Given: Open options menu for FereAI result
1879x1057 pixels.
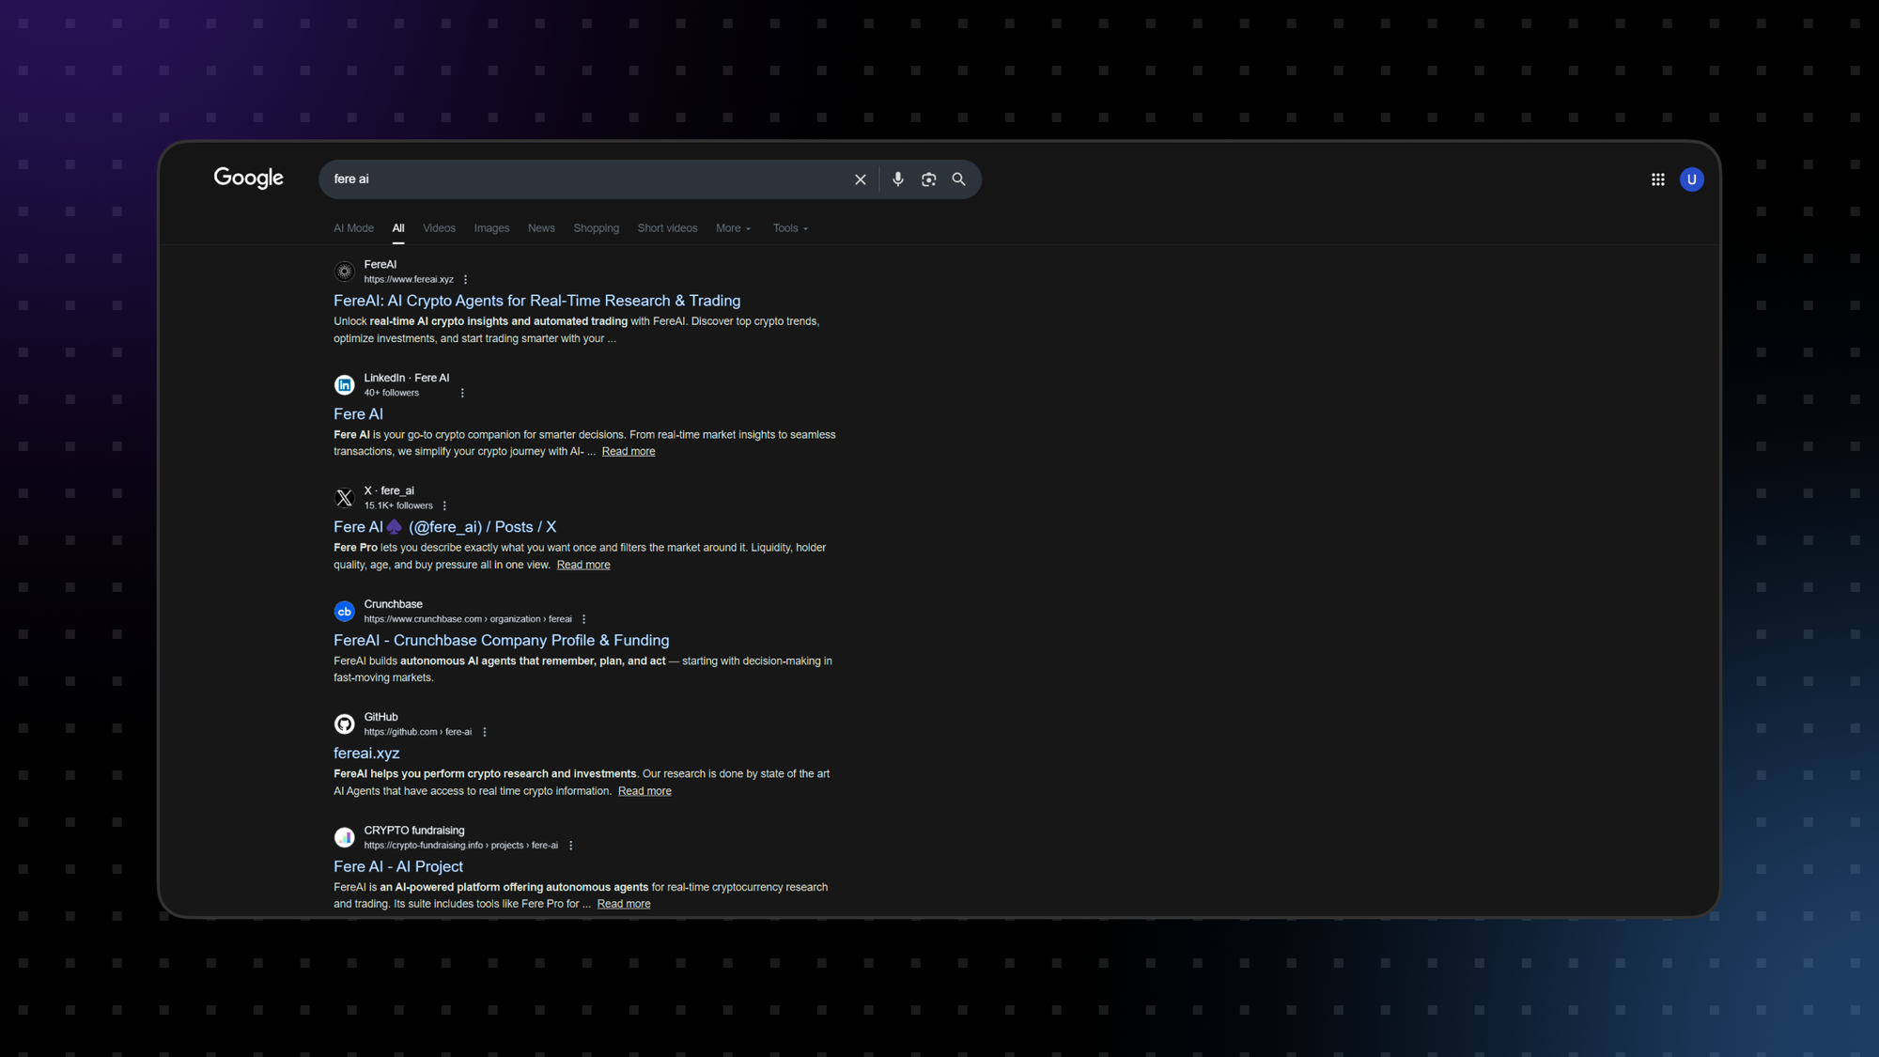Looking at the screenshot, I should 465,279.
